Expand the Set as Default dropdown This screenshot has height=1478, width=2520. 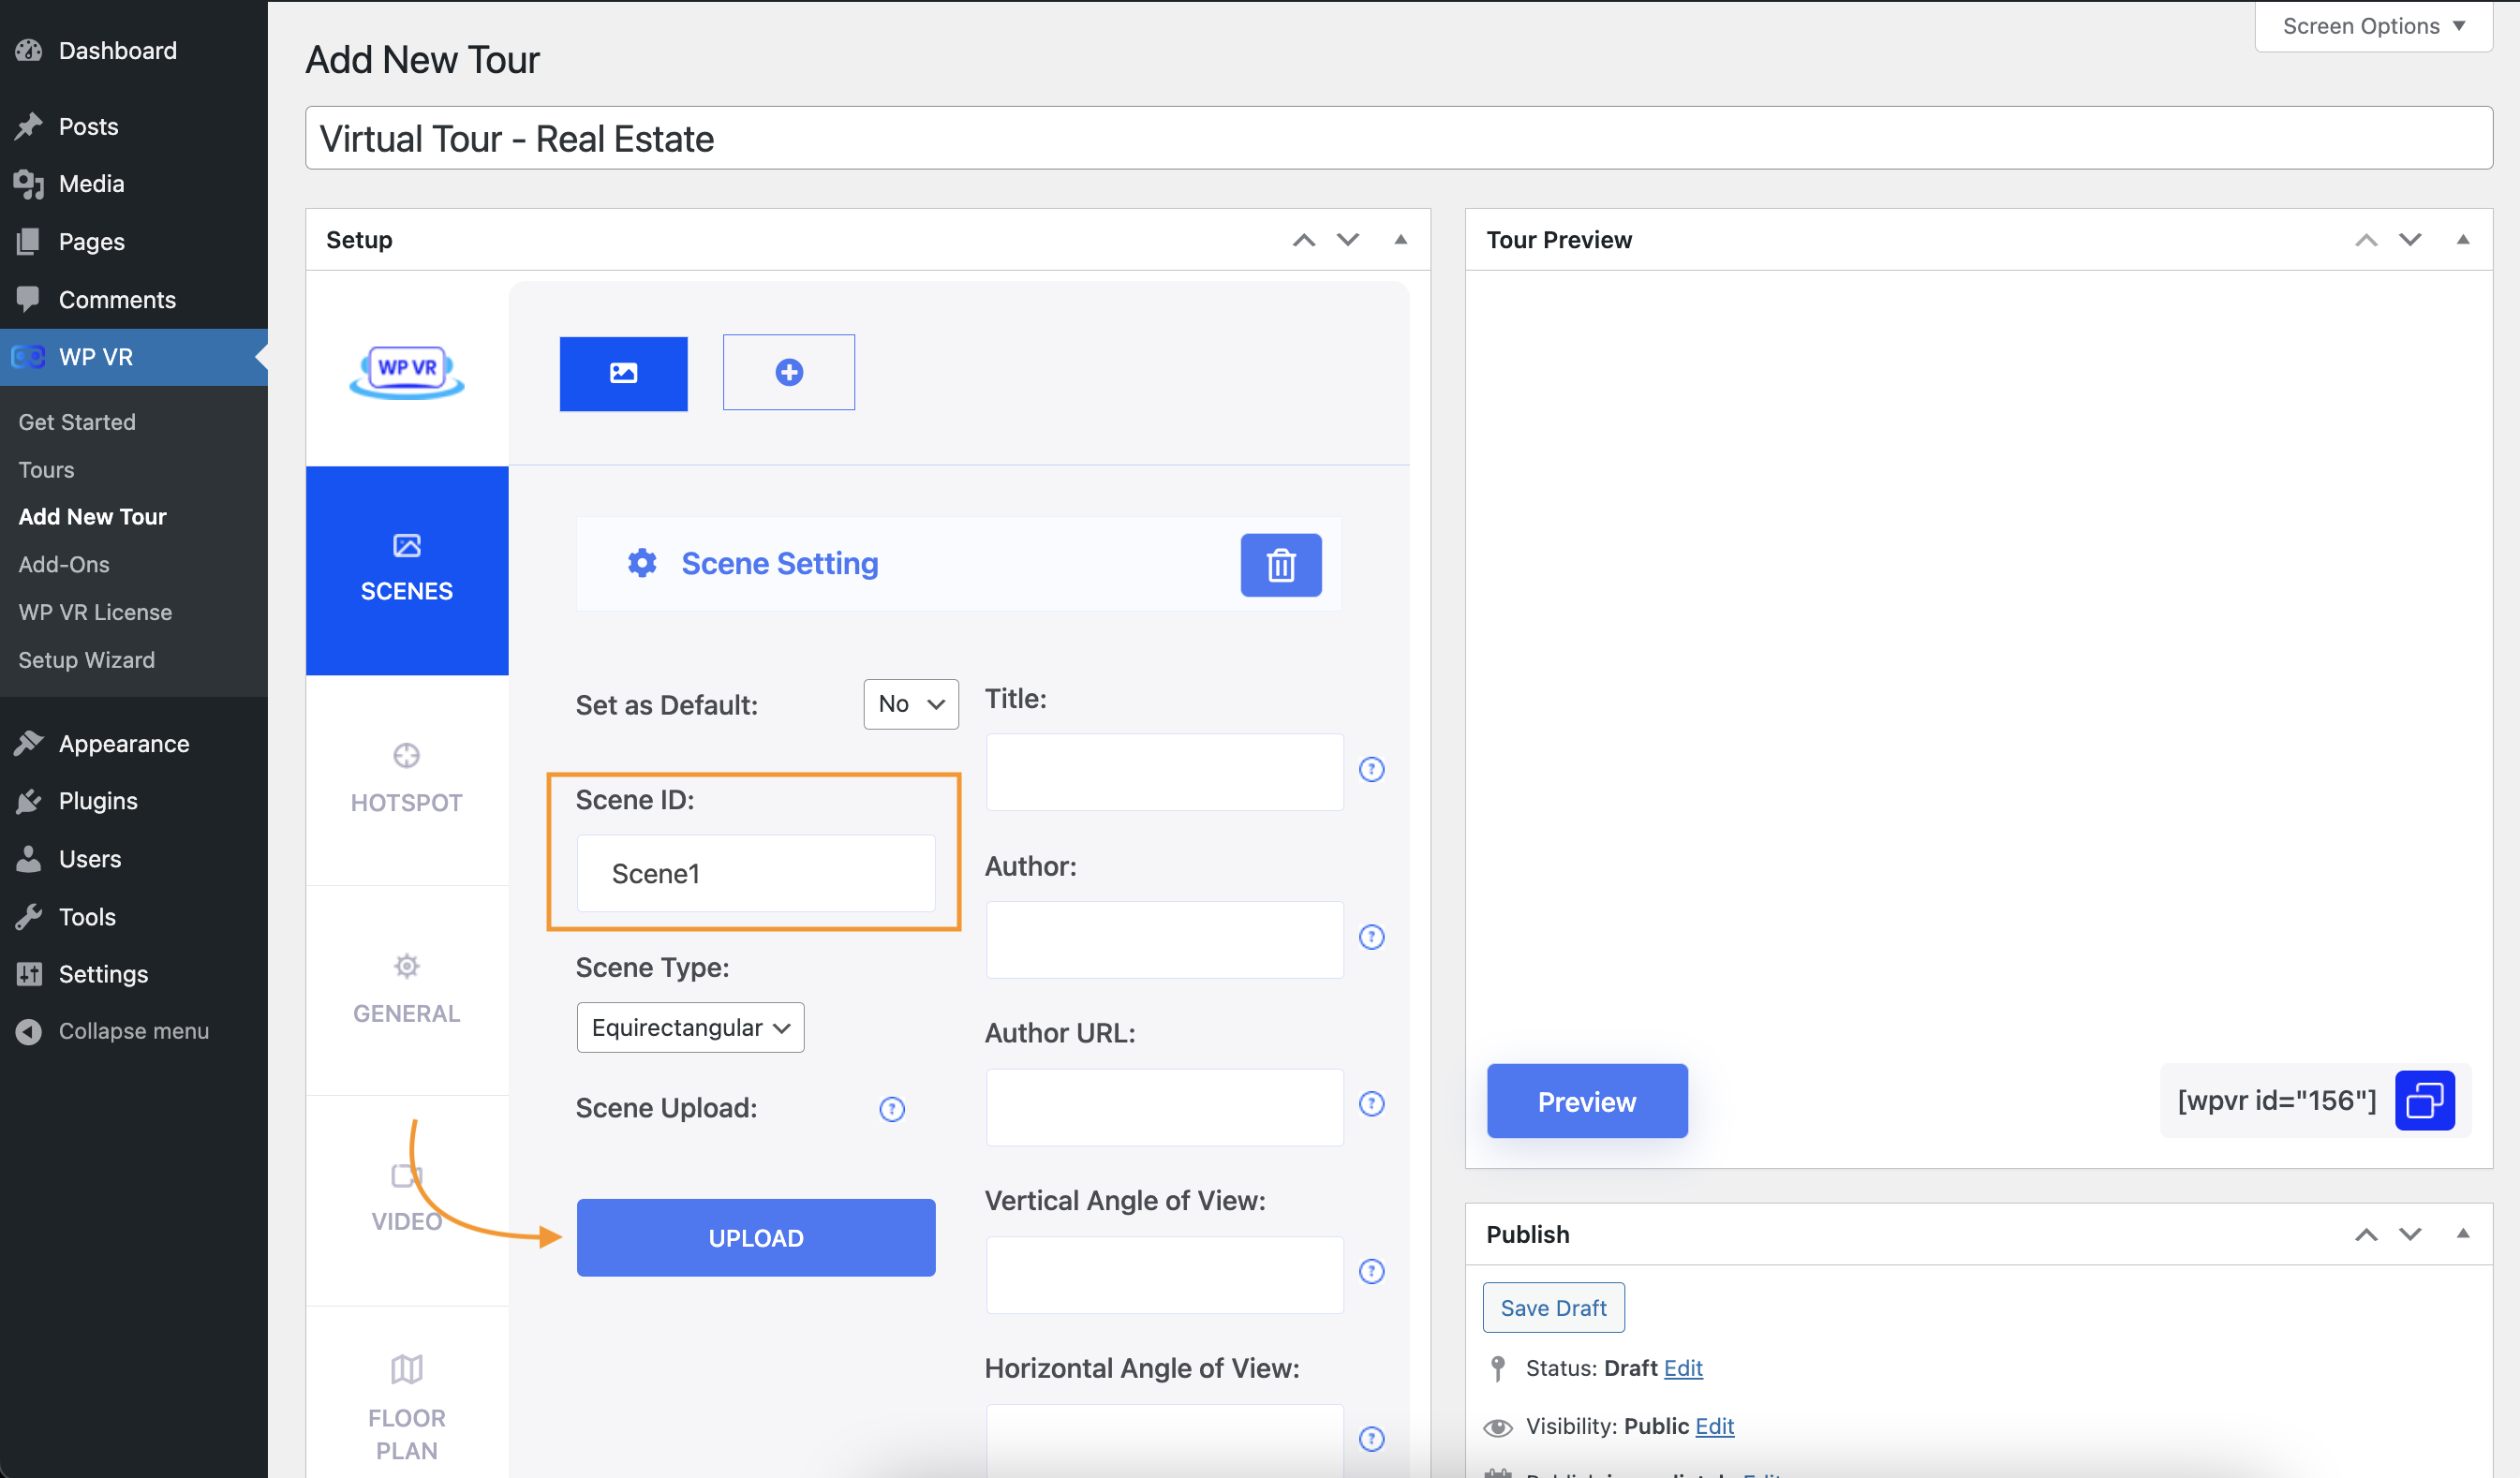point(908,702)
